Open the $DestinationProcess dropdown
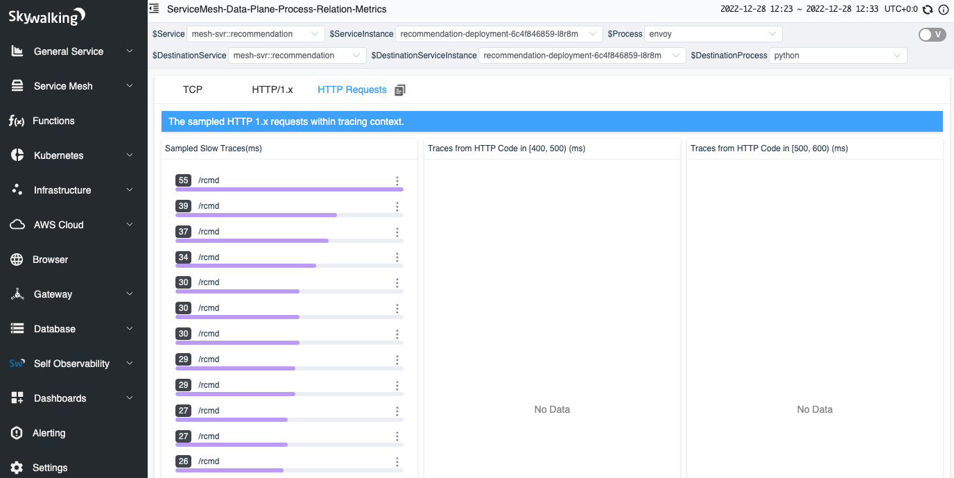The image size is (954, 478). [839, 55]
